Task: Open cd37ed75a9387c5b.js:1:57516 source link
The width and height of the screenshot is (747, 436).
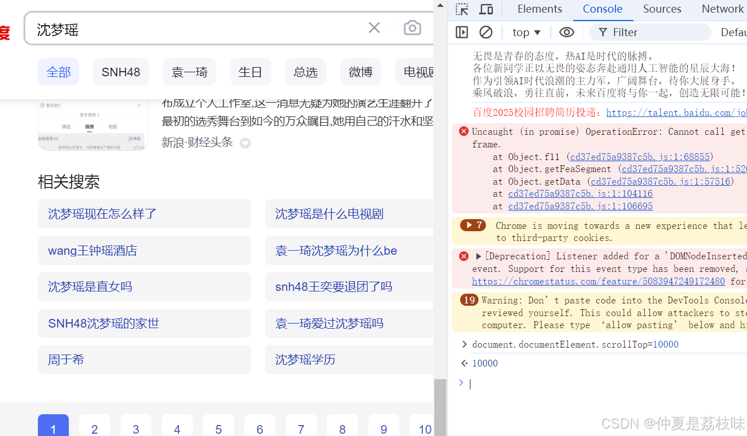Action: coord(660,181)
